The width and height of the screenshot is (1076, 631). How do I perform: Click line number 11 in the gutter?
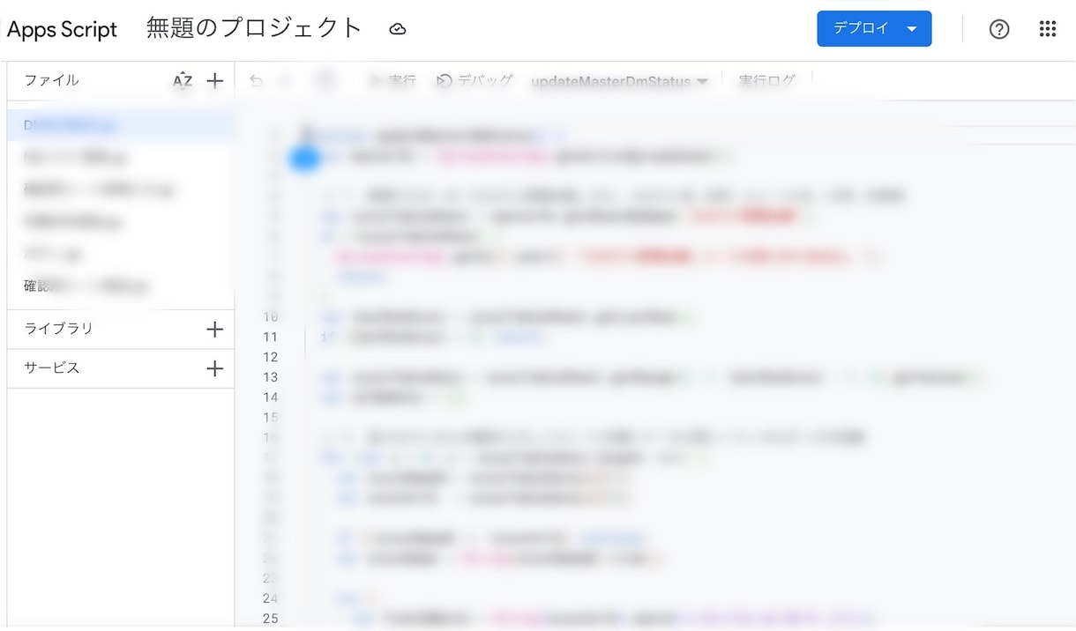[x=270, y=337]
